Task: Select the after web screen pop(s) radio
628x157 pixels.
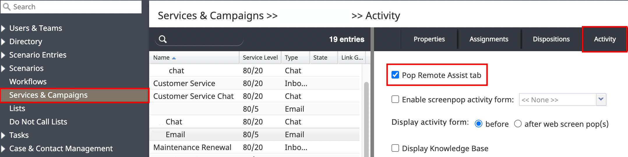Action: (518, 124)
